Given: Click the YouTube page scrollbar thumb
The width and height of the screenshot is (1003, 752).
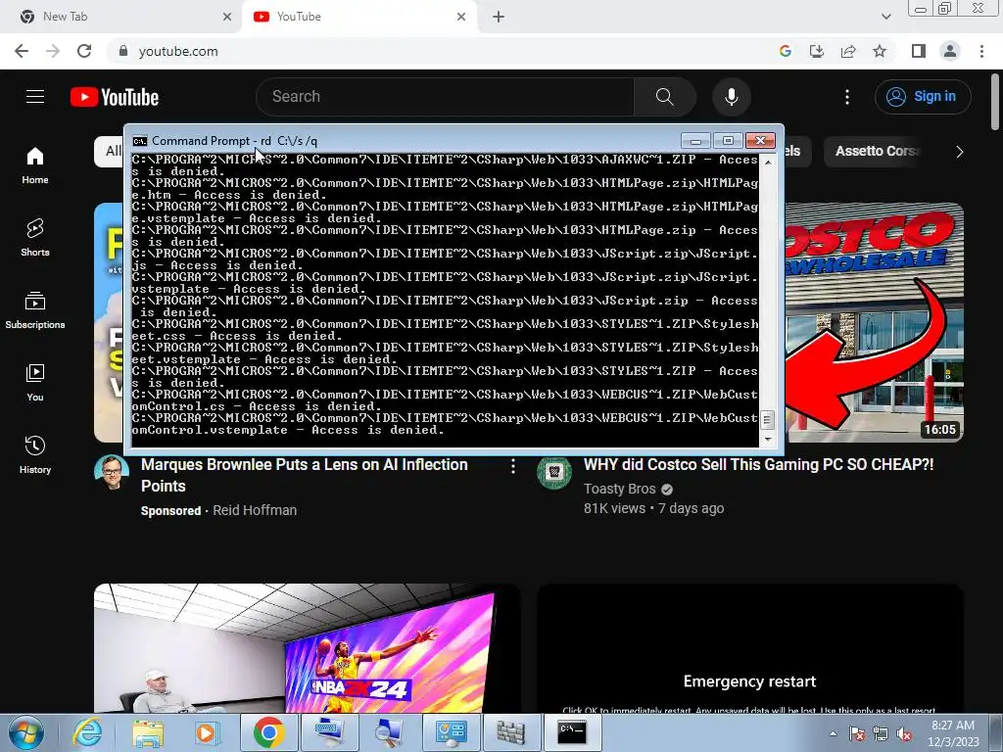Looking at the screenshot, I should click(995, 101).
